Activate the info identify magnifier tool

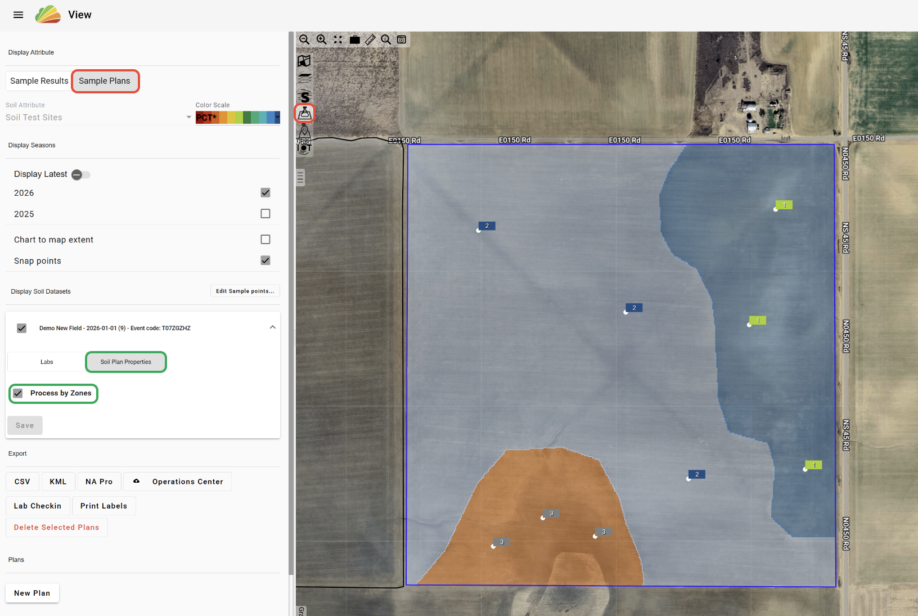tap(386, 39)
